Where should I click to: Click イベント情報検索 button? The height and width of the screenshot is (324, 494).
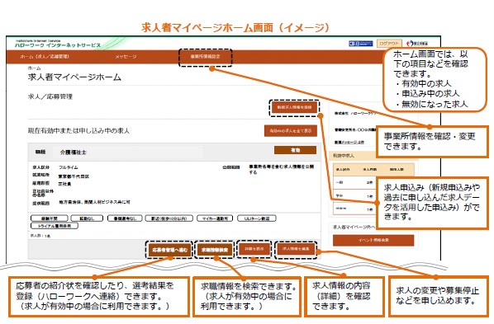click(x=373, y=240)
